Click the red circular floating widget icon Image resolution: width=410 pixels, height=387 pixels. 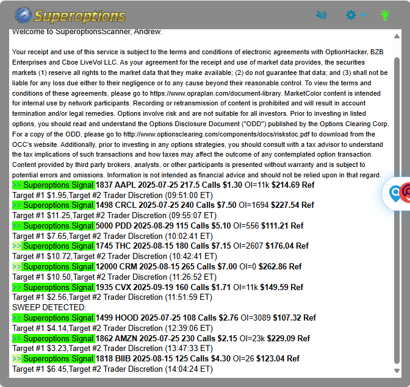click(406, 194)
